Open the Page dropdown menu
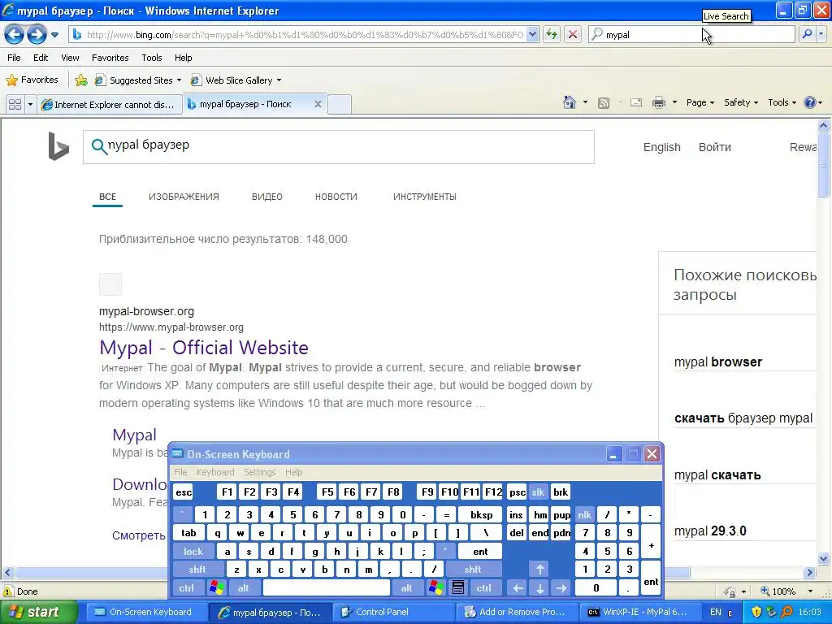 700,102
